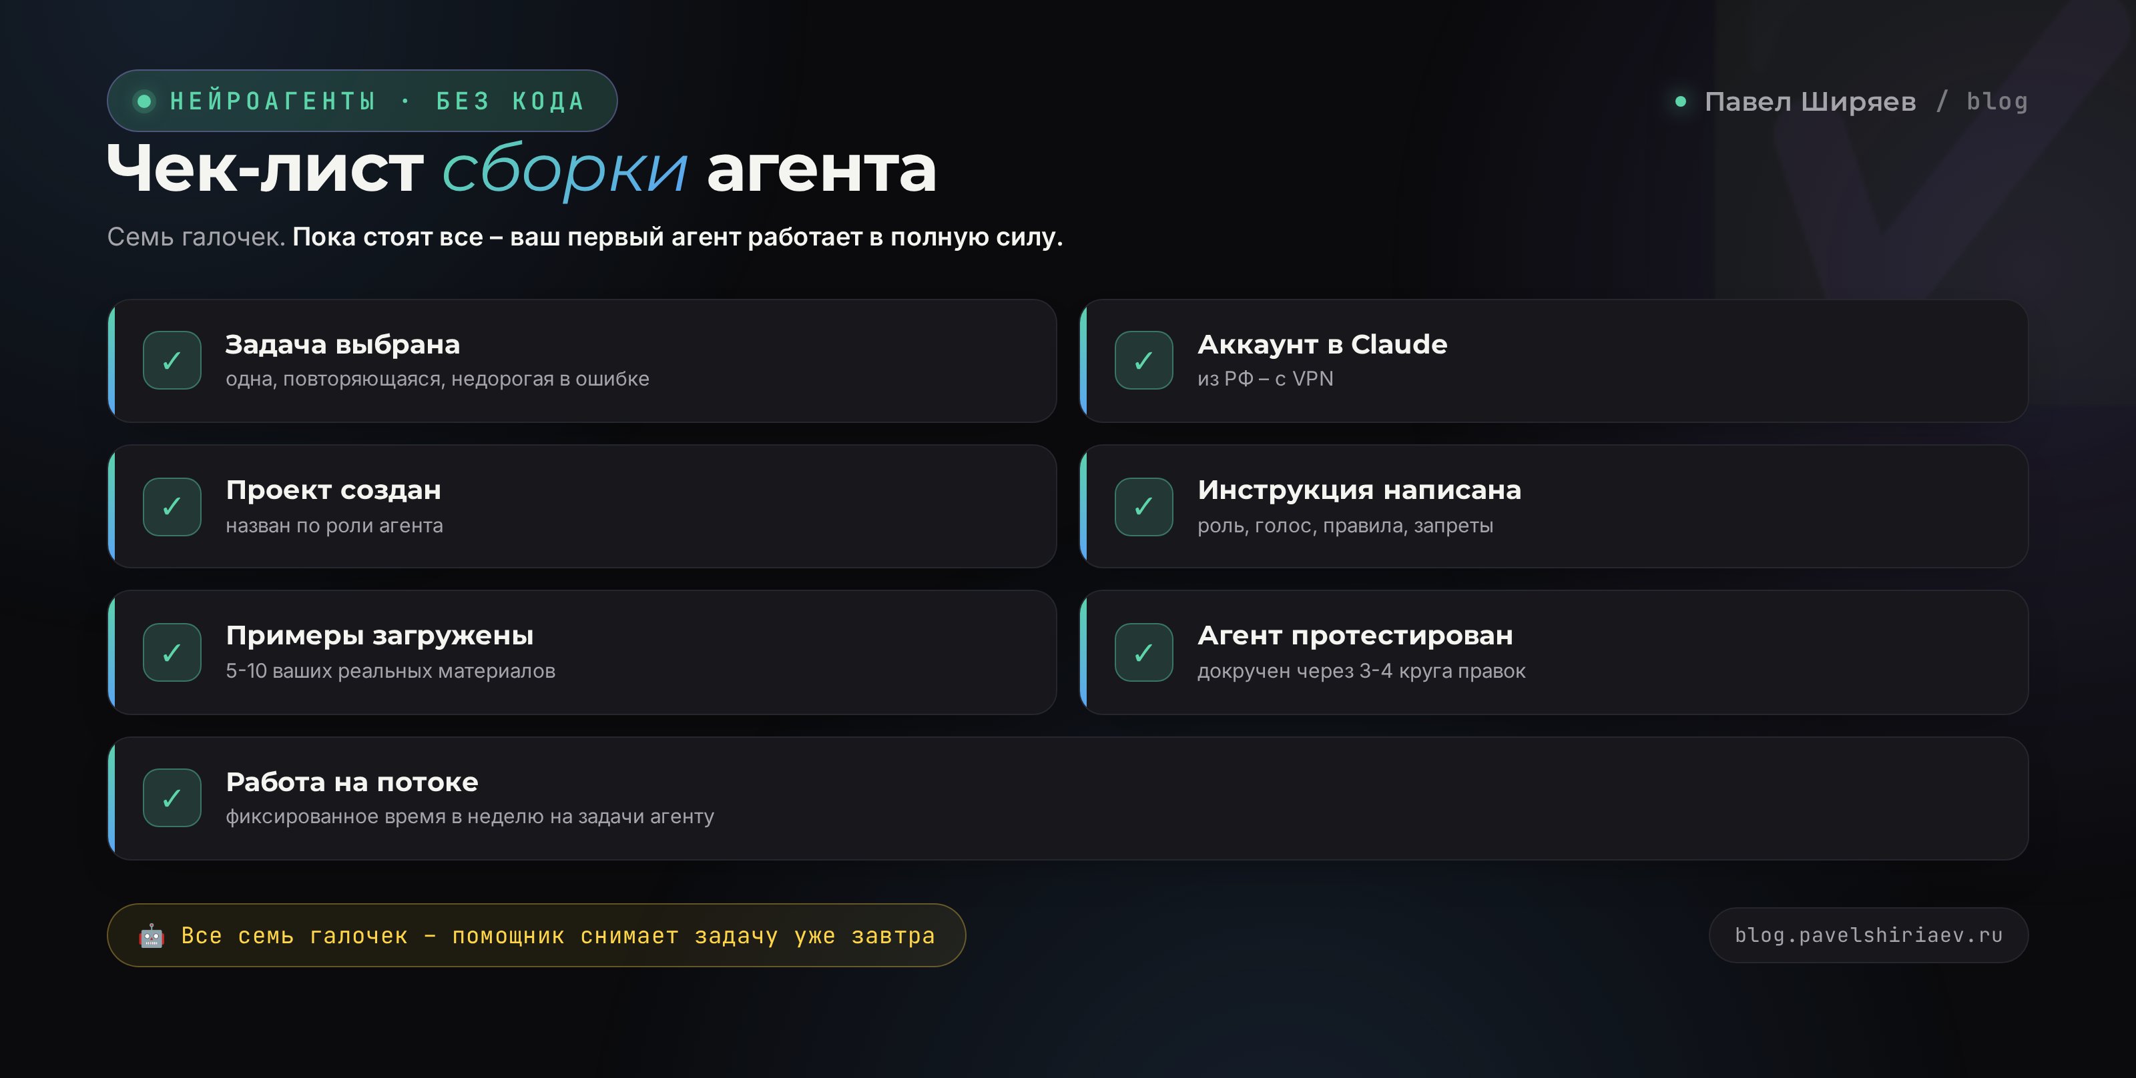Click 'докручен через 3-4 круга правок' text
2136x1078 pixels.
coord(1361,671)
